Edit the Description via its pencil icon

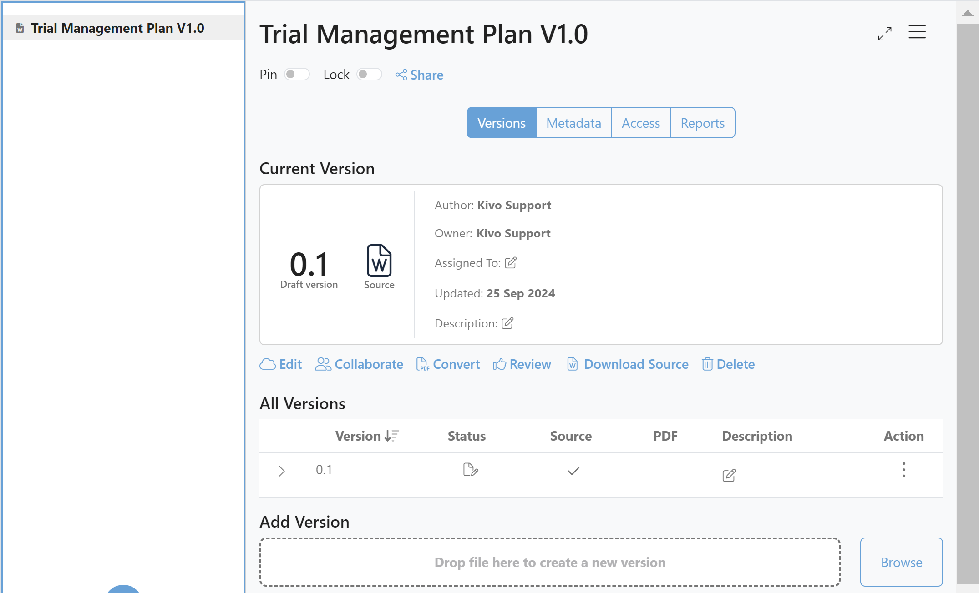507,323
